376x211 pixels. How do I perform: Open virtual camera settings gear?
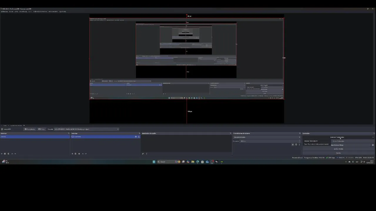373,145
